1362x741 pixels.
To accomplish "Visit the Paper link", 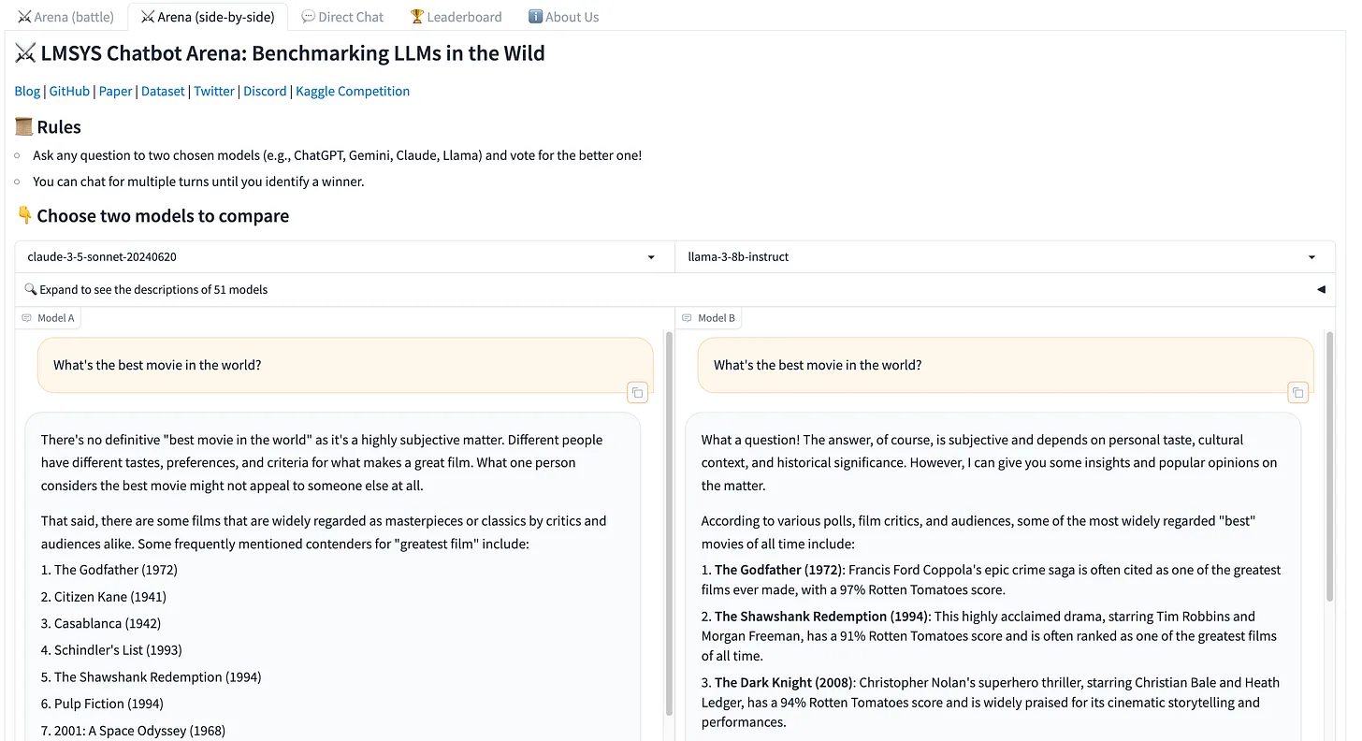I will coord(115,91).
